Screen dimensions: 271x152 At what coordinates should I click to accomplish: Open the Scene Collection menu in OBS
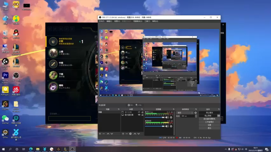138,21
